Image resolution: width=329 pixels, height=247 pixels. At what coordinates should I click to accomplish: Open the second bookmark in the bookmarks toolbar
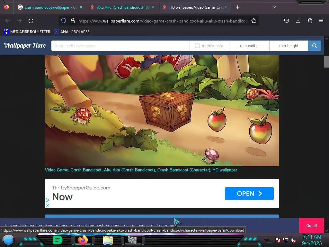coord(72,32)
